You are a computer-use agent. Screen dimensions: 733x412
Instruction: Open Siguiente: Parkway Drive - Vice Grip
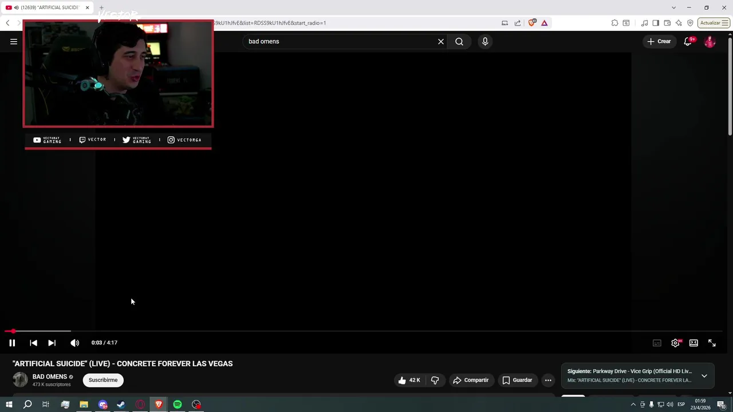tap(629, 371)
